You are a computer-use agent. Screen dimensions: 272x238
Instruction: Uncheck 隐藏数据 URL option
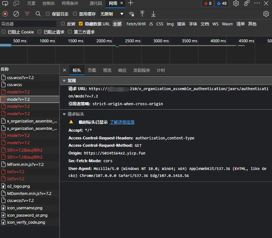(x=81, y=24)
